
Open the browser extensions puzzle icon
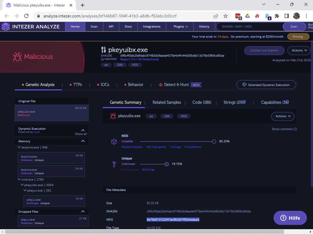tap(277, 16)
